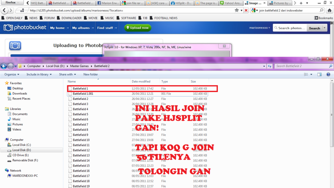Click the bookmark star in the URL bar

[x=236, y=10]
